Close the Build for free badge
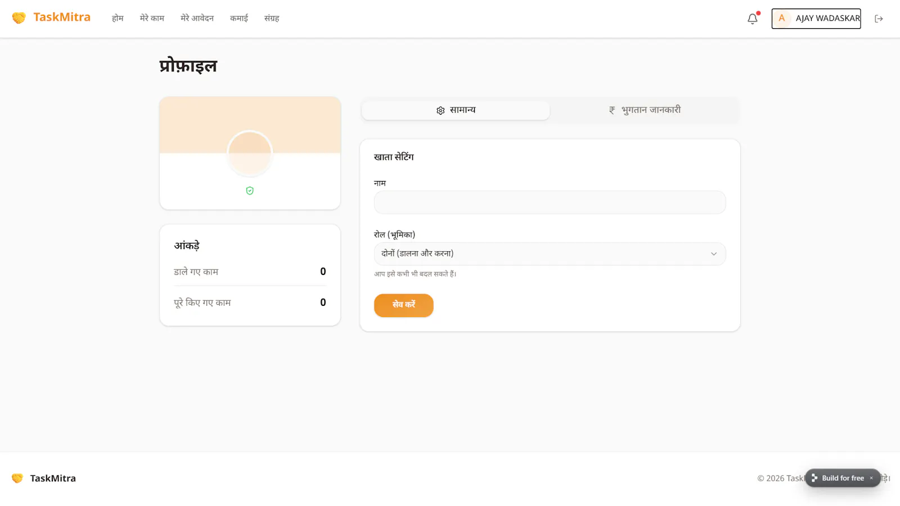900x506 pixels. coord(871,478)
